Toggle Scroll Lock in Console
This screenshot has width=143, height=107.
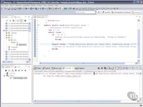[x=113, y=68]
